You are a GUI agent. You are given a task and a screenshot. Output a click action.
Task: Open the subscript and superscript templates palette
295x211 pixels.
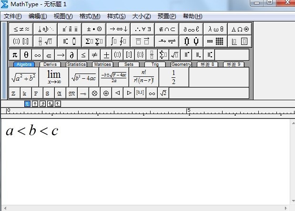click(x=70, y=41)
